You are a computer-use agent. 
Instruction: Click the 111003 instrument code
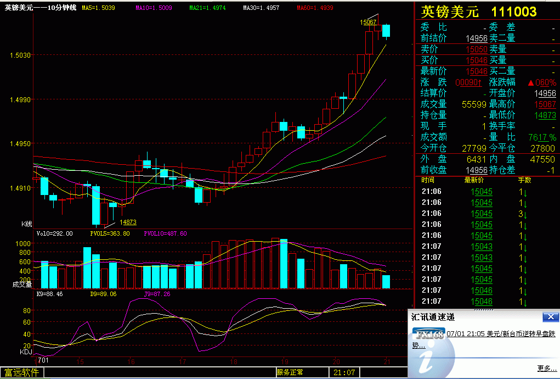pos(514,12)
